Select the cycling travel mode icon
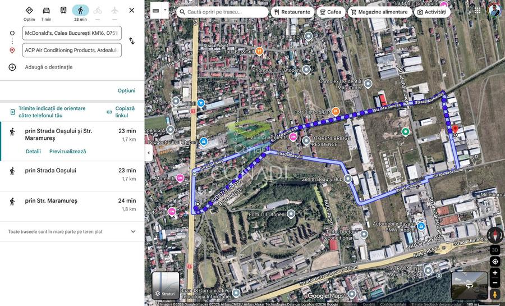 point(98,10)
